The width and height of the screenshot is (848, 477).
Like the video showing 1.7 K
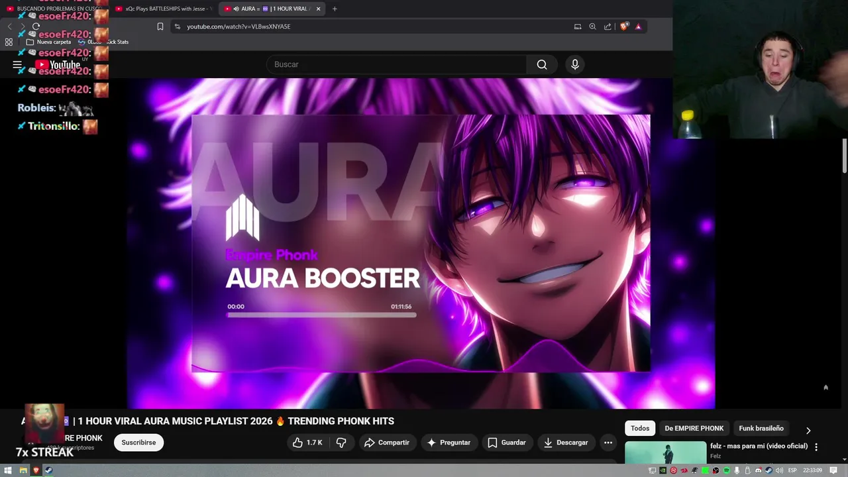point(307,443)
